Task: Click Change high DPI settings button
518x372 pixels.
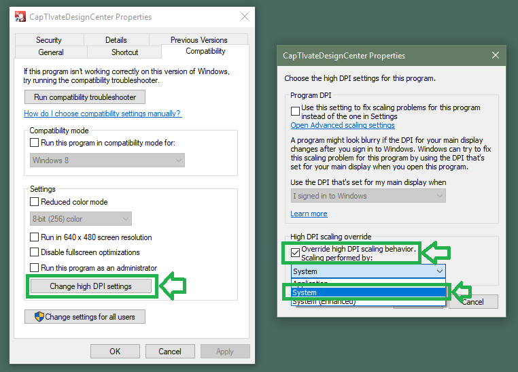Action: point(91,286)
